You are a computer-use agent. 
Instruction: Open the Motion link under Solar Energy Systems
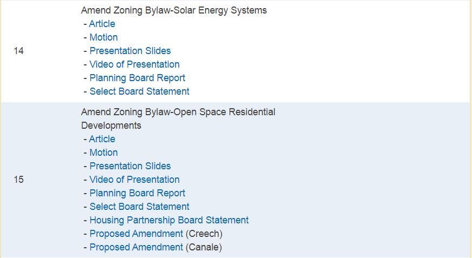pyautogui.click(x=104, y=37)
